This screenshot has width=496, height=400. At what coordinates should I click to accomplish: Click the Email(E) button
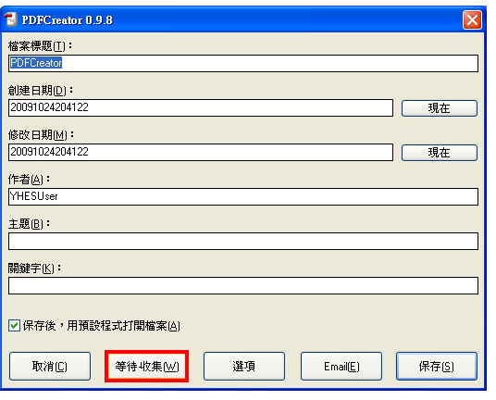(341, 366)
